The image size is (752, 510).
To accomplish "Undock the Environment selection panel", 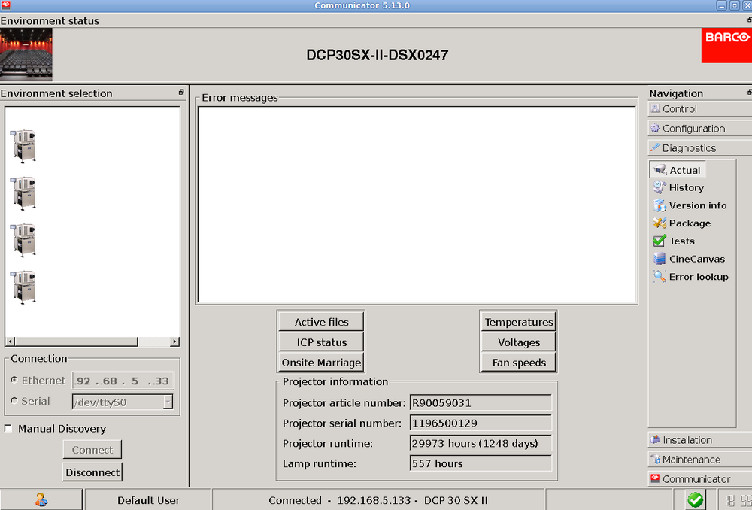I will (x=181, y=92).
